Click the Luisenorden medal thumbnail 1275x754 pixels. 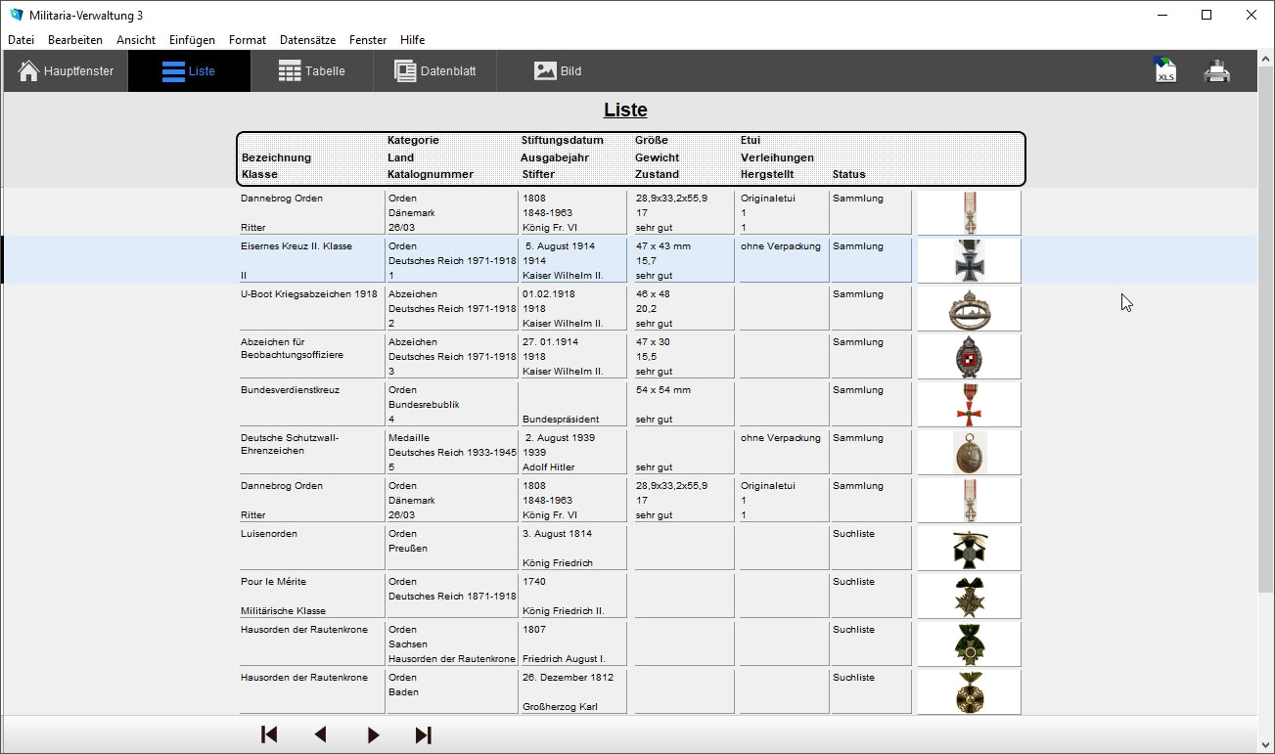[969, 549]
